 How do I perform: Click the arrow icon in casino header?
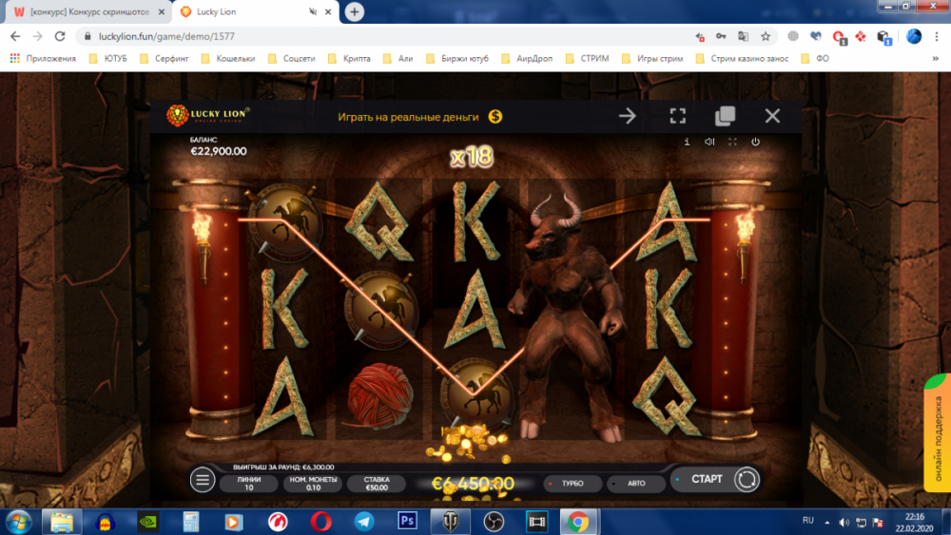628,116
